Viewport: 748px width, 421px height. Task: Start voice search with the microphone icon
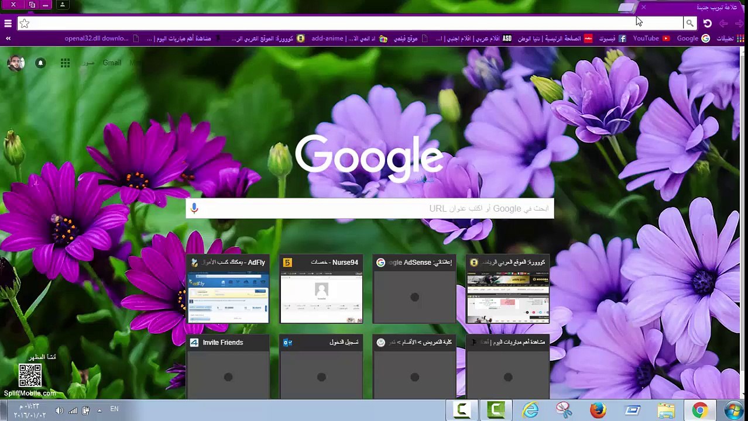coord(194,208)
